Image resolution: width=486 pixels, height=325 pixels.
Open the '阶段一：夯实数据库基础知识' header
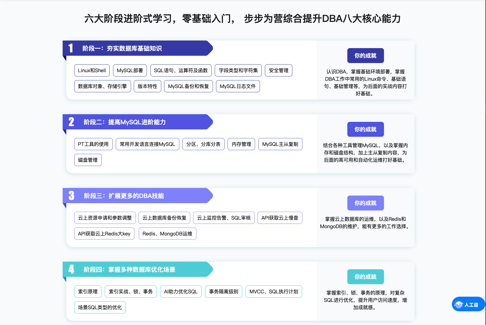click(122, 48)
